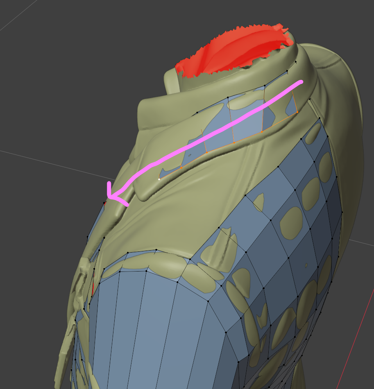The image size is (374, 389).
Task: Click the starting end of the pink stroke
Action: point(301,82)
